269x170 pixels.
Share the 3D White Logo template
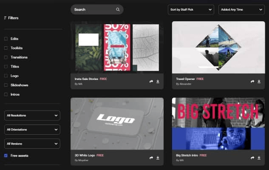click(151, 158)
